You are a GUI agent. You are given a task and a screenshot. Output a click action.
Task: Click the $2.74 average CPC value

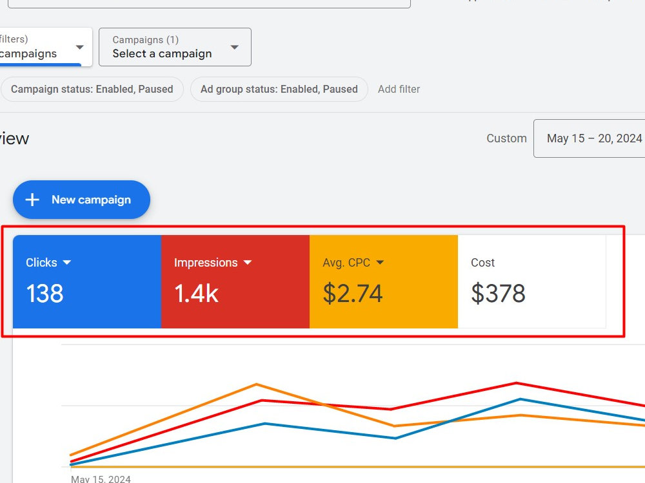pos(353,293)
